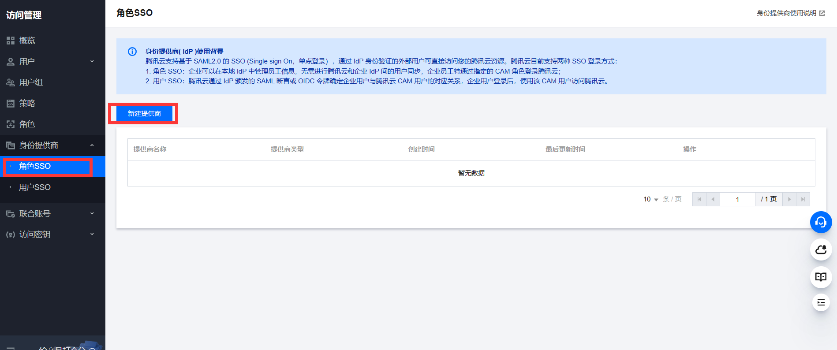Click the blue info icon in banner

[132, 52]
